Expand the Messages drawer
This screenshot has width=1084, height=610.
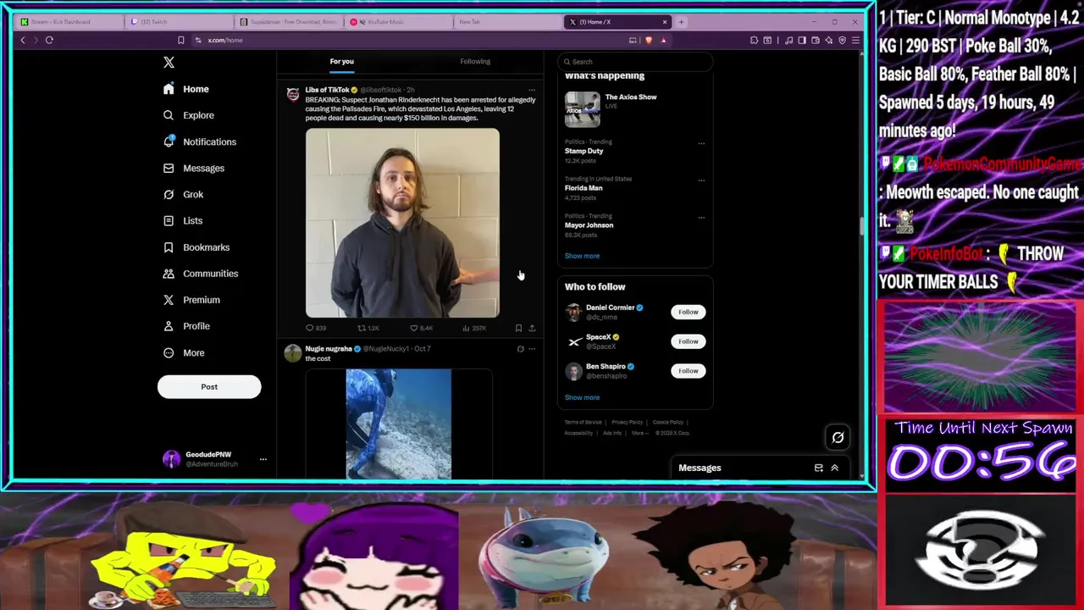tap(834, 468)
